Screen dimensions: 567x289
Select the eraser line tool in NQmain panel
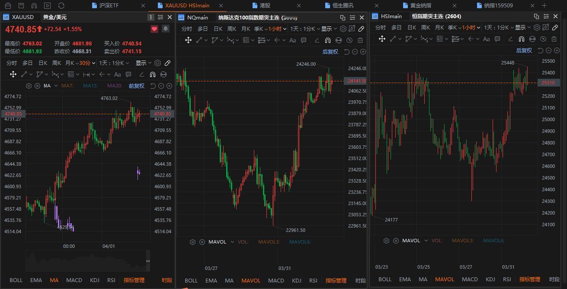(x=316, y=40)
